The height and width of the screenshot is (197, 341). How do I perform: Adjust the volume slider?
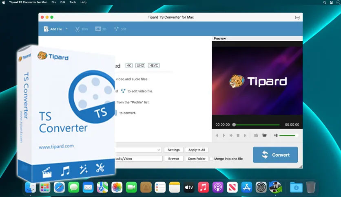coord(289,136)
